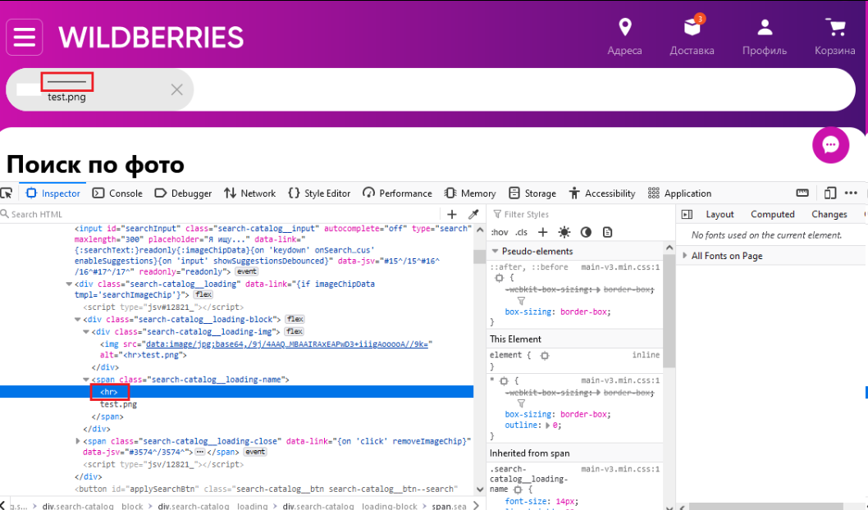Open the Адреса pickup locations icon
The image size is (868, 510).
click(x=625, y=37)
